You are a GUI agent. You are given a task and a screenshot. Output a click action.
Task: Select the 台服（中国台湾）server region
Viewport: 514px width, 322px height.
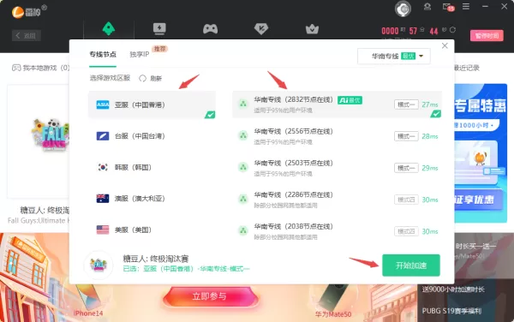152,136
